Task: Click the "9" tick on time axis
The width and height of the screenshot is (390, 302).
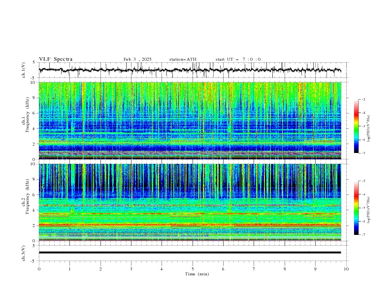Action: pos(315,269)
